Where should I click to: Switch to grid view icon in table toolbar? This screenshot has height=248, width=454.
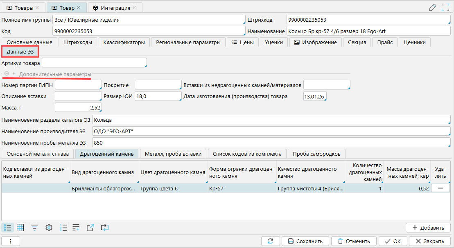(x=20, y=228)
